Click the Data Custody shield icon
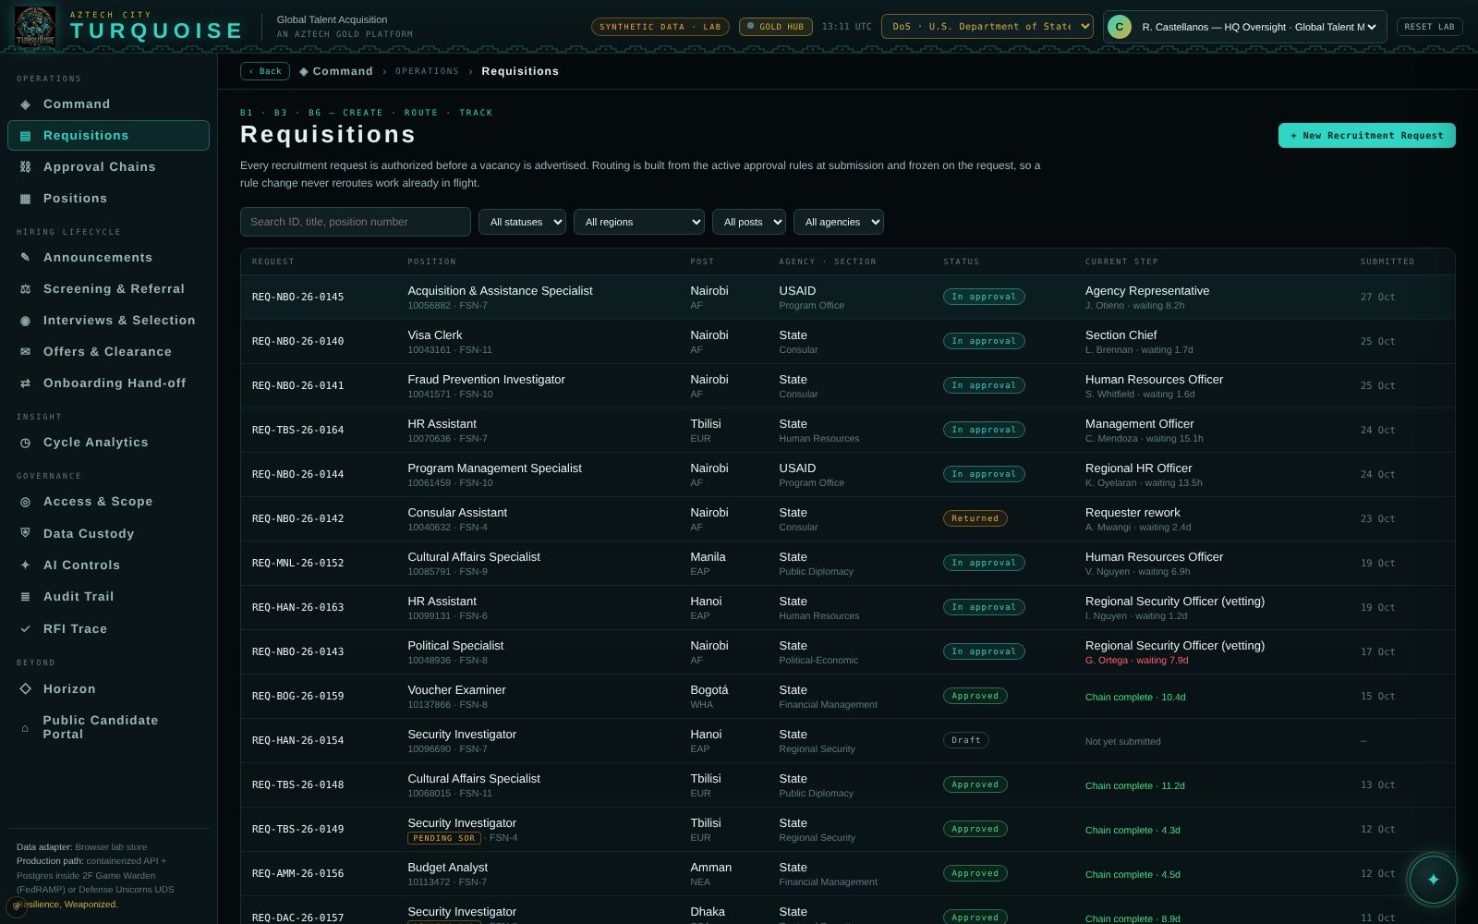 (x=25, y=533)
